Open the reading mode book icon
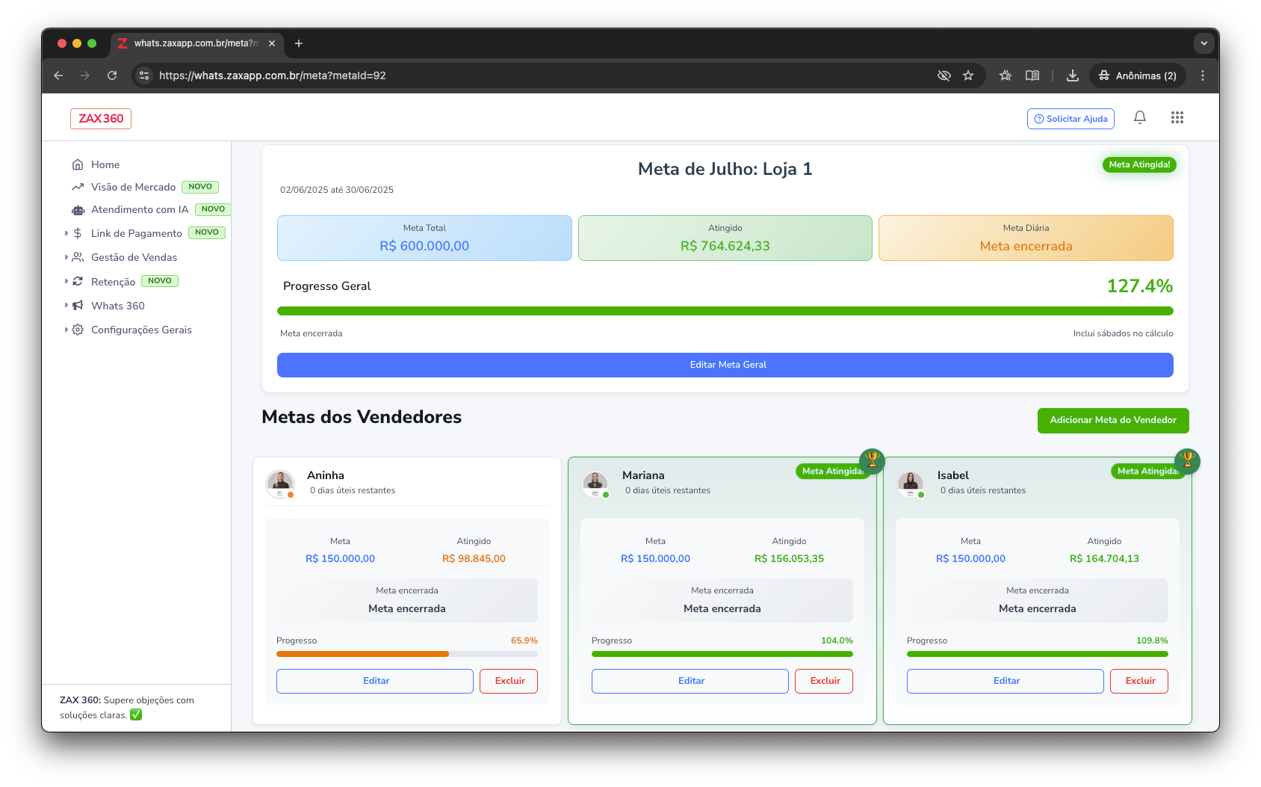The width and height of the screenshot is (1261, 787). 1032,75
